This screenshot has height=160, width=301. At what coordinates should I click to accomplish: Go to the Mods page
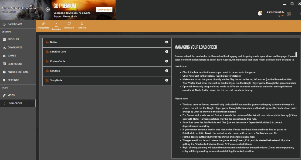point(18,95)
